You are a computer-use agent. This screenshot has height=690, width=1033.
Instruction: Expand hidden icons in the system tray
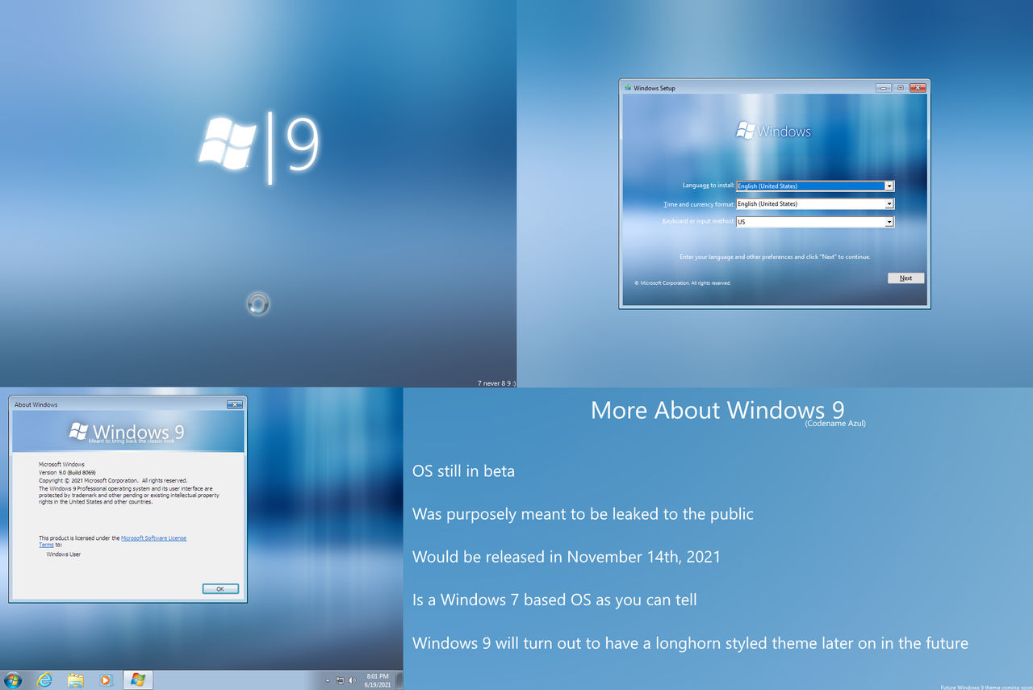(x=328, y=680)
